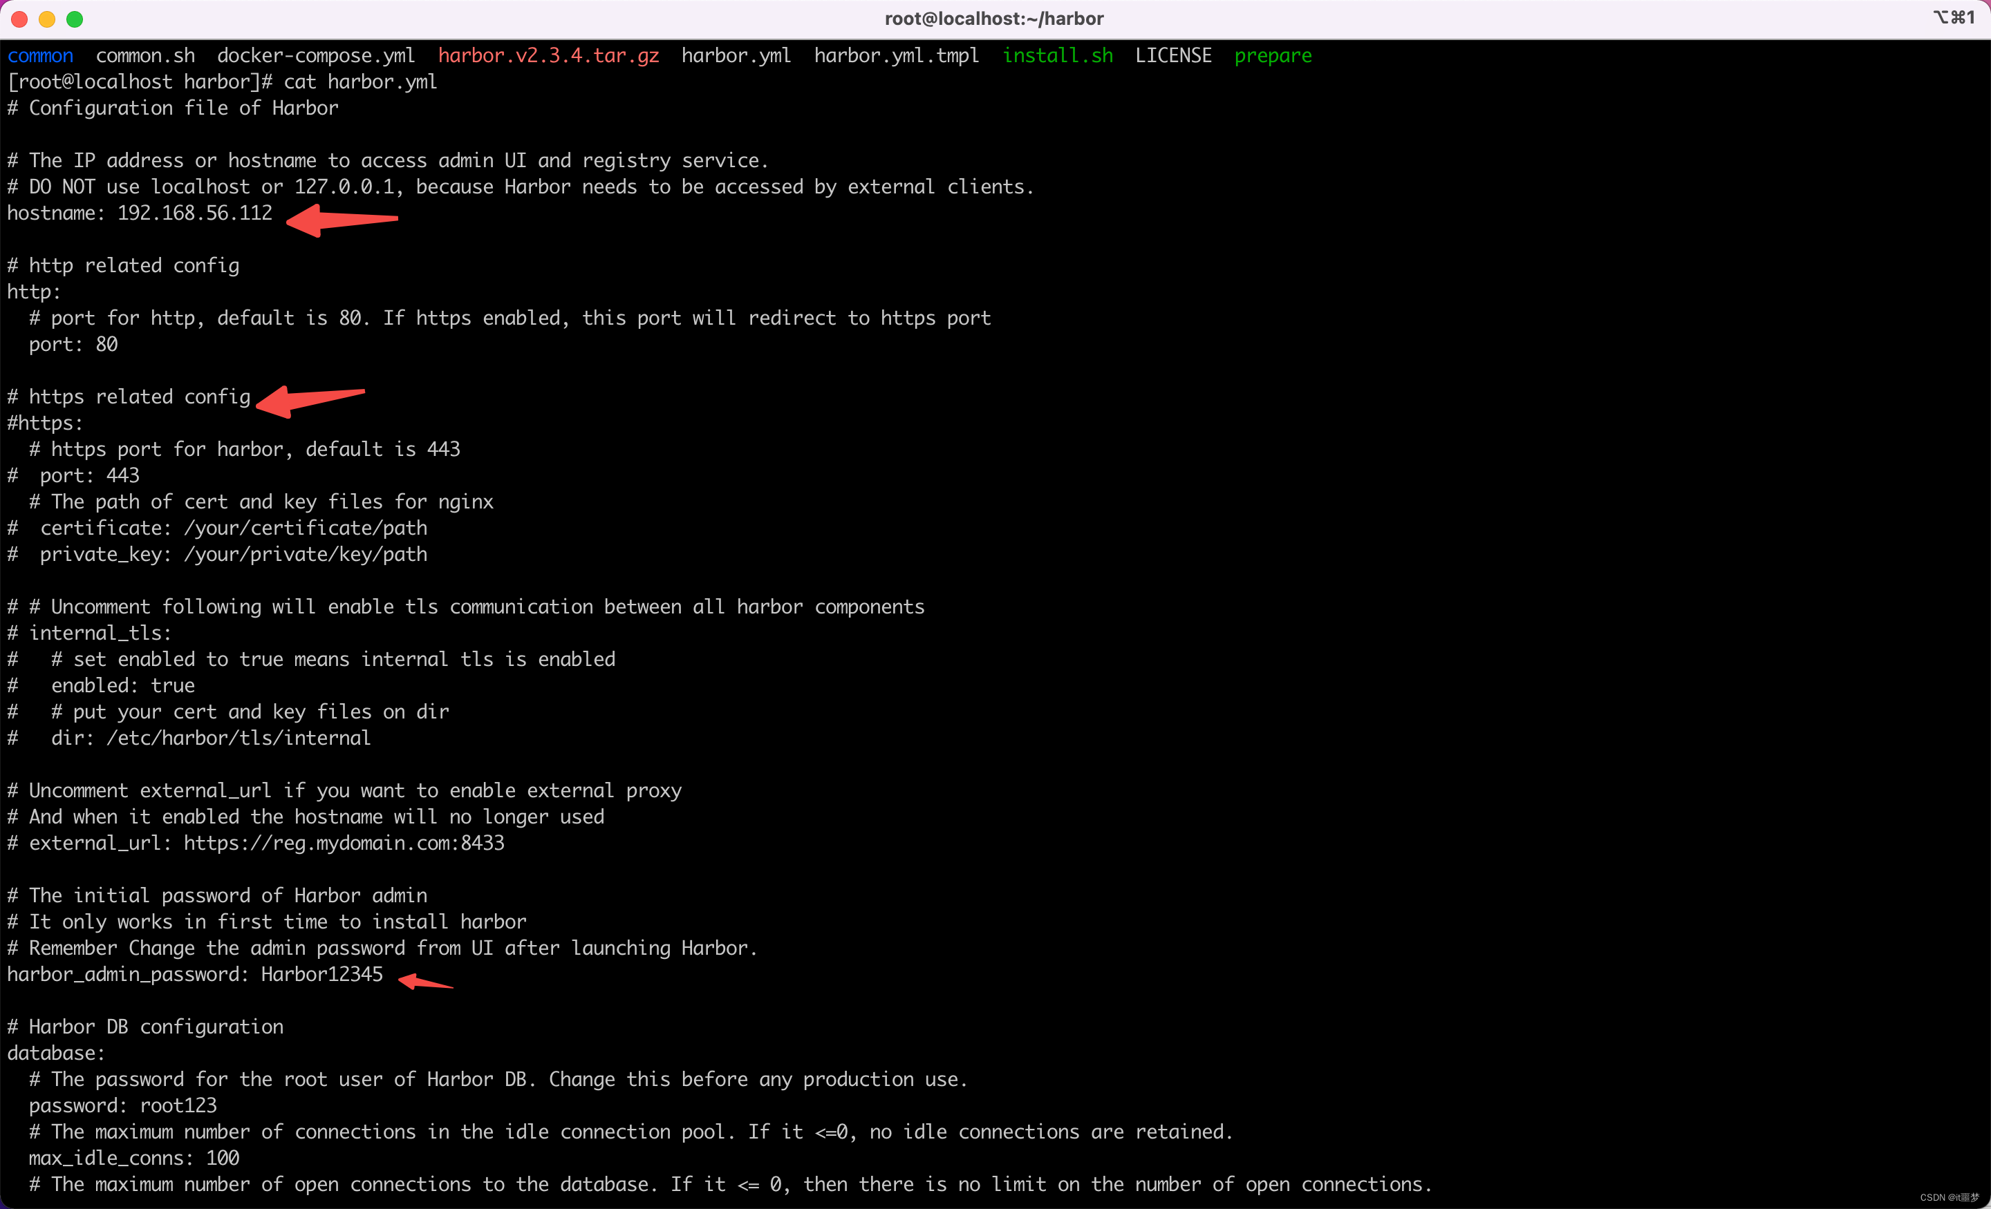Click the database password root123 text
The height and width of the screenshot is (1209, 1991).
coord(178,1105)
